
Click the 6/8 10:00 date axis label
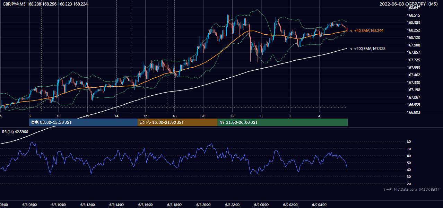point(58,205)
